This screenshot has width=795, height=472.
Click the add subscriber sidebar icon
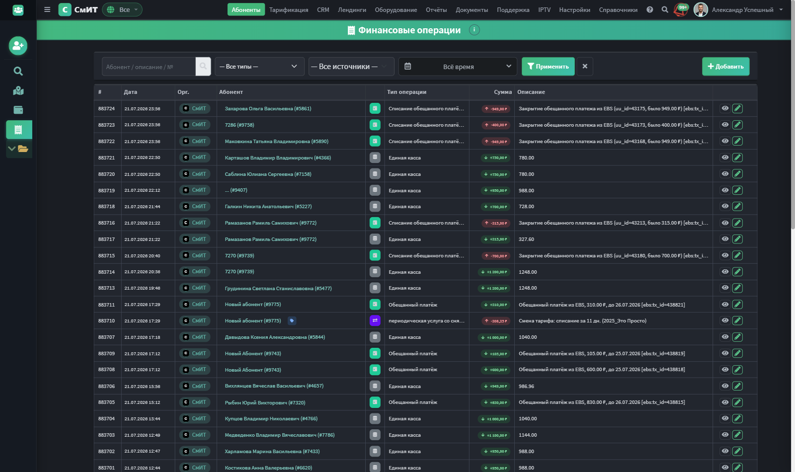(18, 46)
